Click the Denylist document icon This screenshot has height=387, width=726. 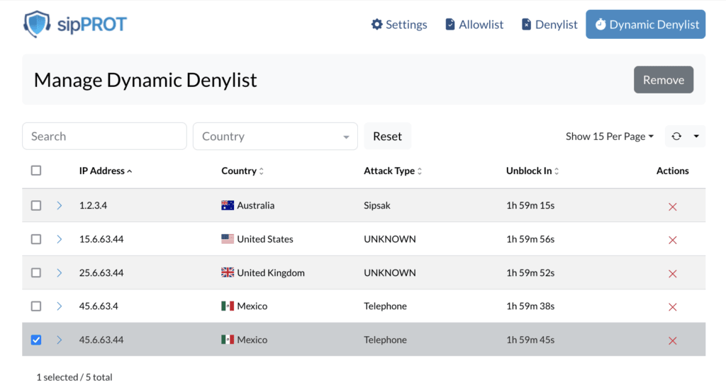coord(527,24)
